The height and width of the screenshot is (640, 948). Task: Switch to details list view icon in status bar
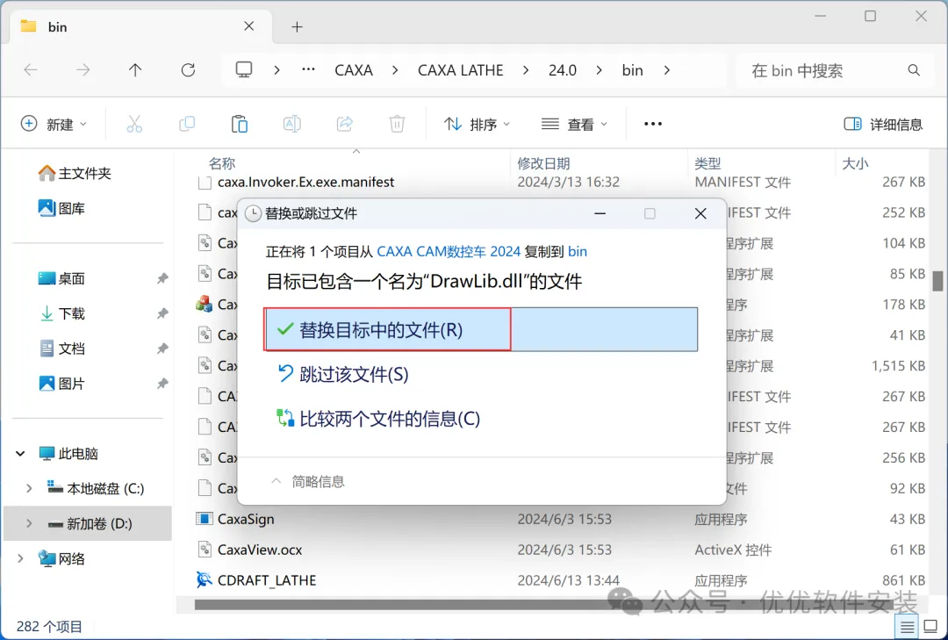[x=906, y=628]
